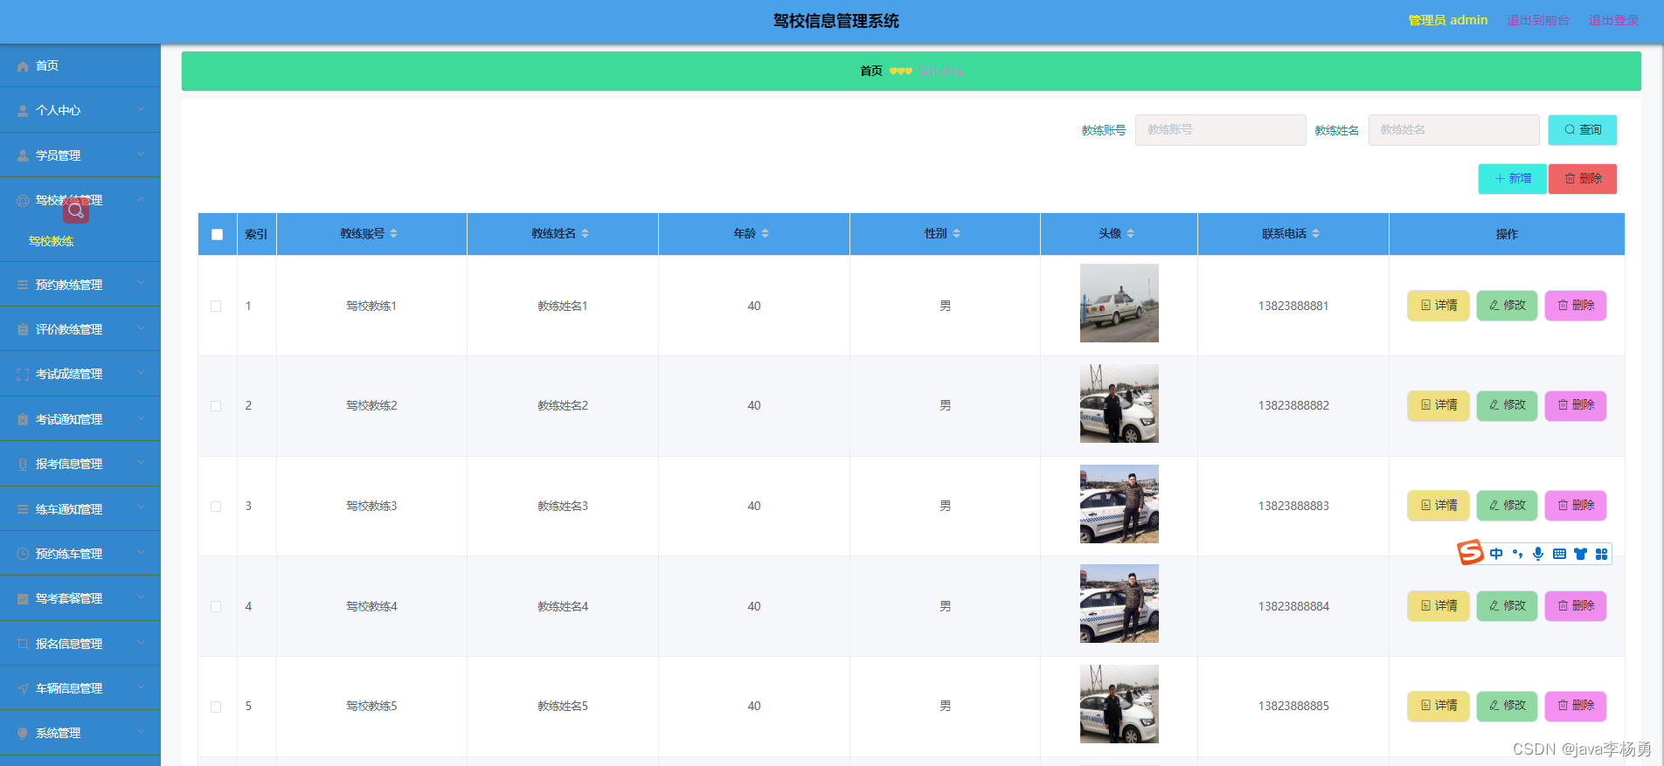Open the IME soft keyboard icon

click(x=1559, y=554)
